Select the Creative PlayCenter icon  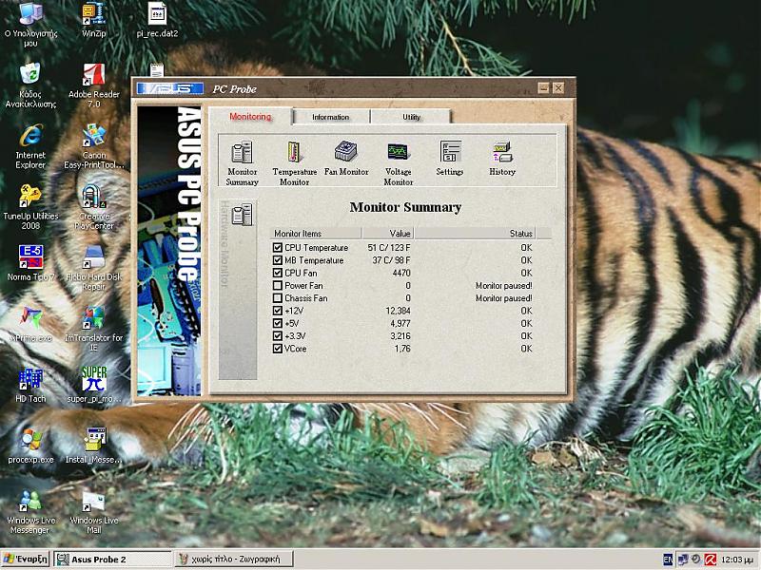click(93, 207)
